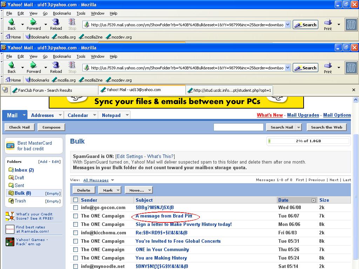
Task: Select checkbox for info@kicchomu.com message
Action: click(75, 233)
